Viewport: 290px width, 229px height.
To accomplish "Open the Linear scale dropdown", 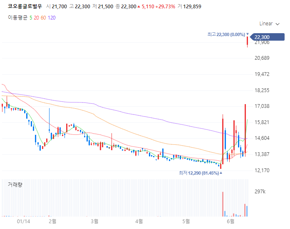I will coord(269,24).
